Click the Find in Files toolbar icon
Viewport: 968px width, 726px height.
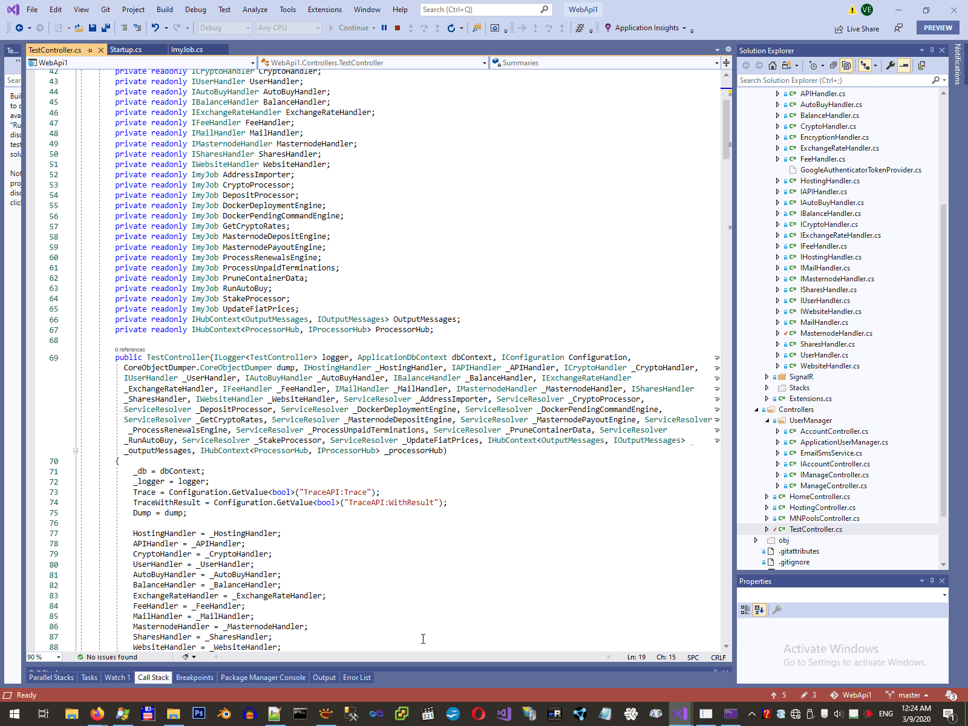477,28
